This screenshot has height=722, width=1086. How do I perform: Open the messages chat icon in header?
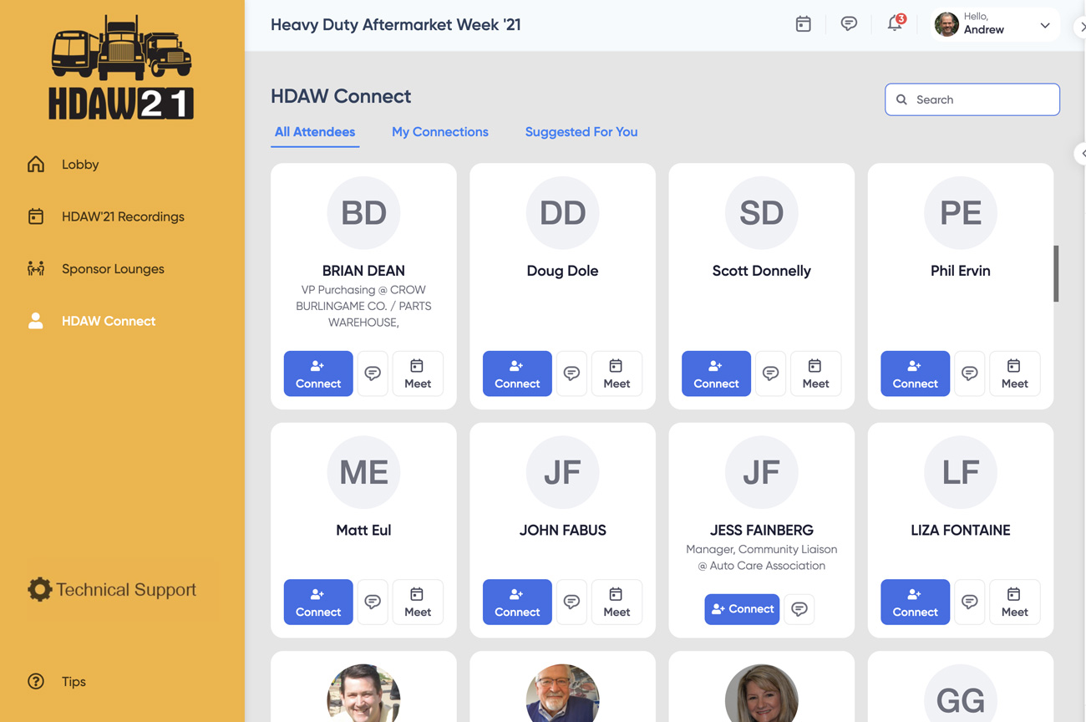[849, 24]
